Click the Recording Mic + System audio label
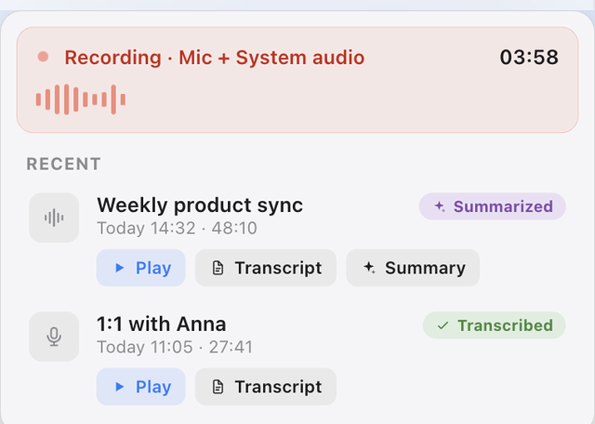 [x=215, y=58]
